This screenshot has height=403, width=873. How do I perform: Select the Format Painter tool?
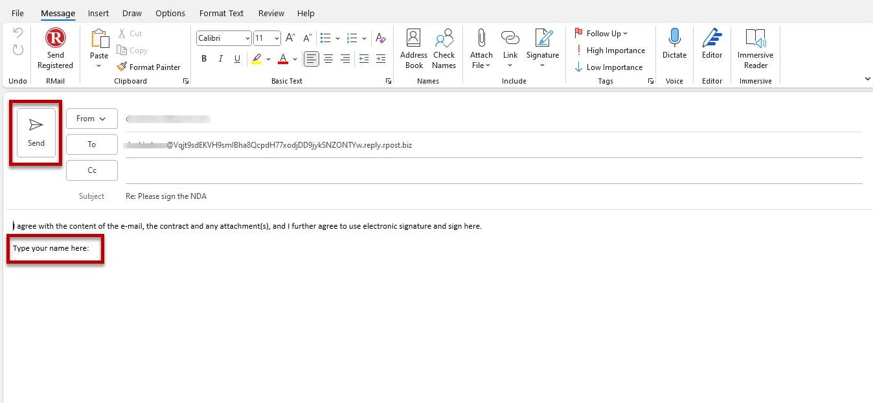pyautogui.click(x=148, y=67)
